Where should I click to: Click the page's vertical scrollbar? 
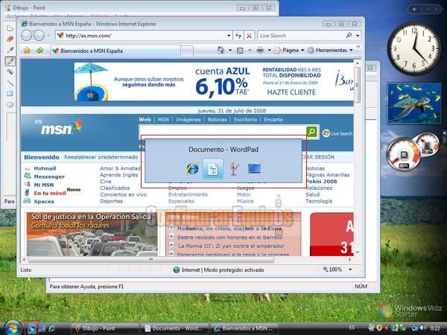tap(357, 85)
